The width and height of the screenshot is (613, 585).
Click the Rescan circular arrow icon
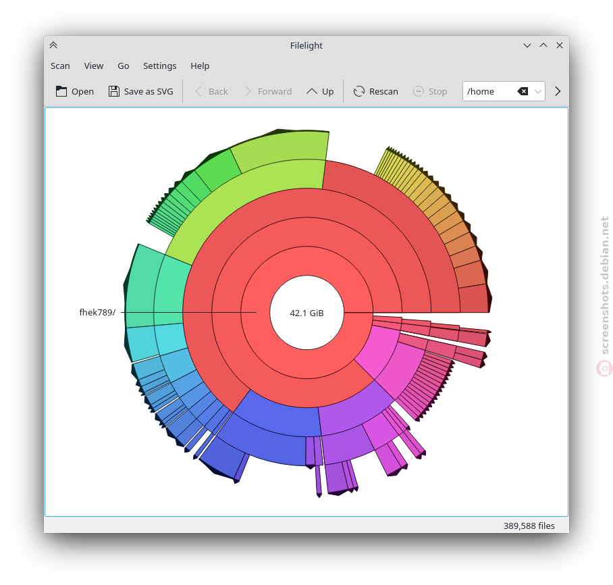[x=359, y=91]
